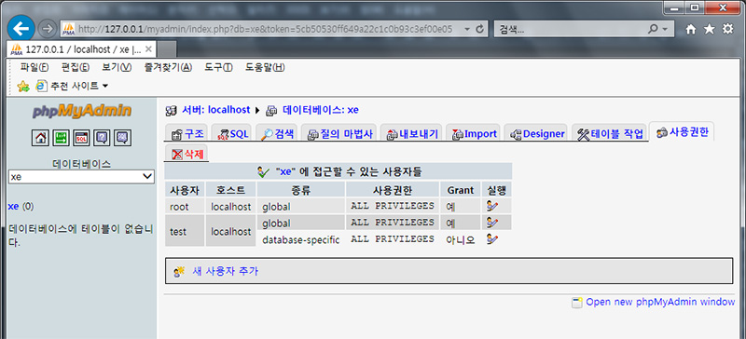Open browser settings gear icon

(728, 30)
